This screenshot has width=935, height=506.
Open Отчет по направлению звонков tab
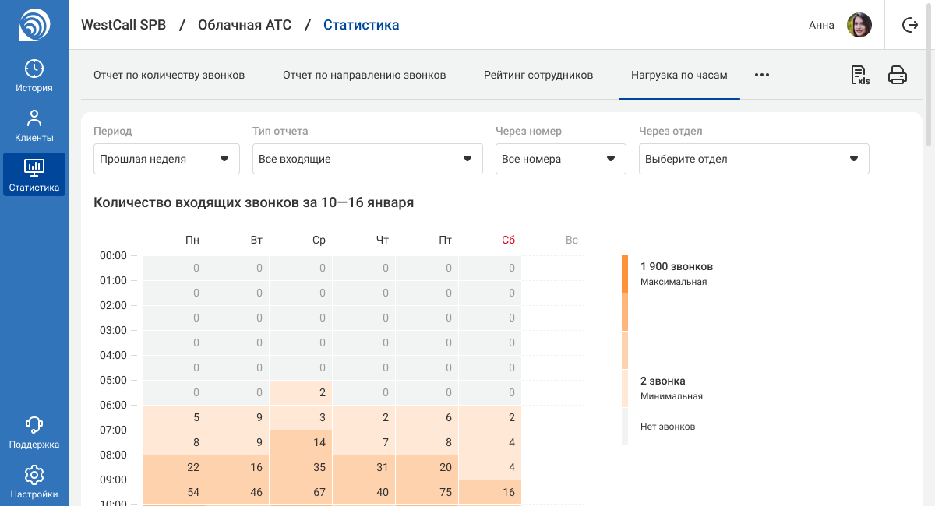[364, 76]
